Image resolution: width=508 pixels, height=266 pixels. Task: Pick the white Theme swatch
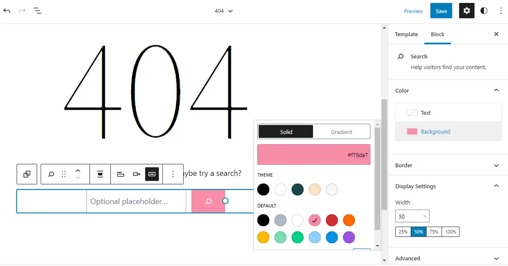point(280,189)
